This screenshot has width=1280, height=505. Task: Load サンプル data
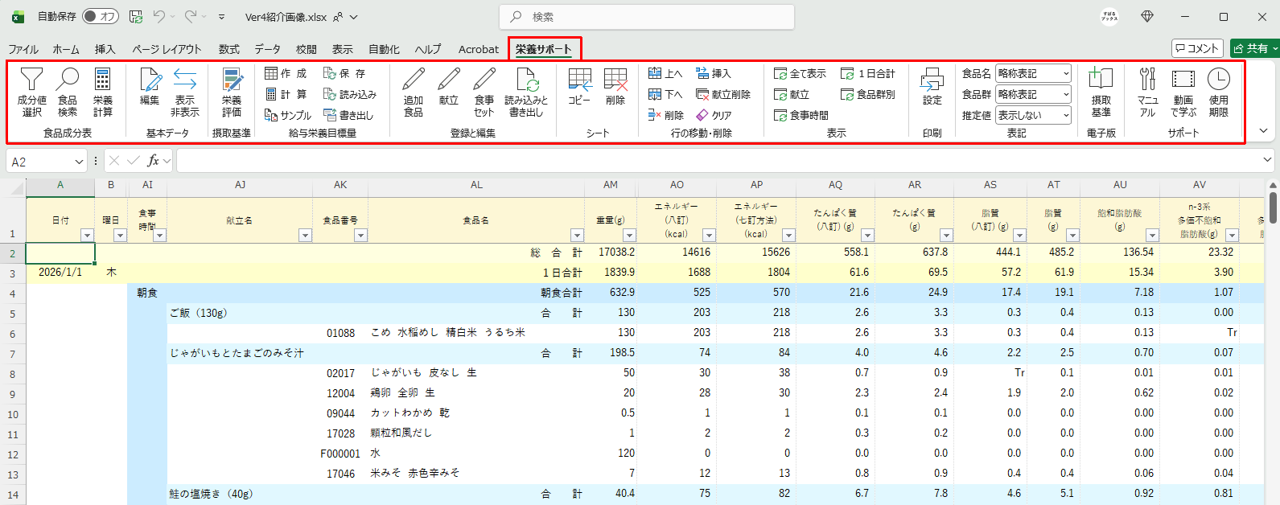[x=288, y=115]
